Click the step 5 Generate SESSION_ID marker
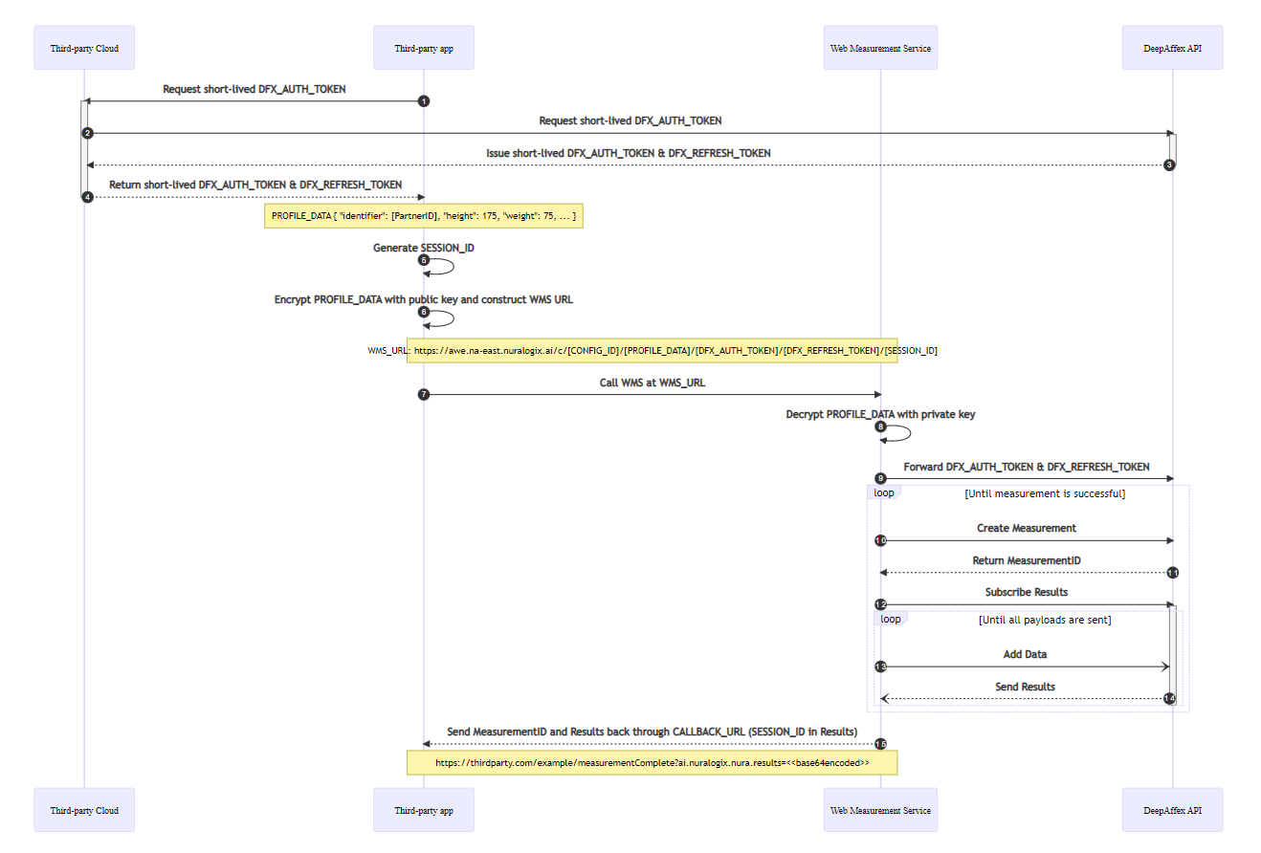The width and height of the screenshot is (1261, 853). (x=424, y=260)
